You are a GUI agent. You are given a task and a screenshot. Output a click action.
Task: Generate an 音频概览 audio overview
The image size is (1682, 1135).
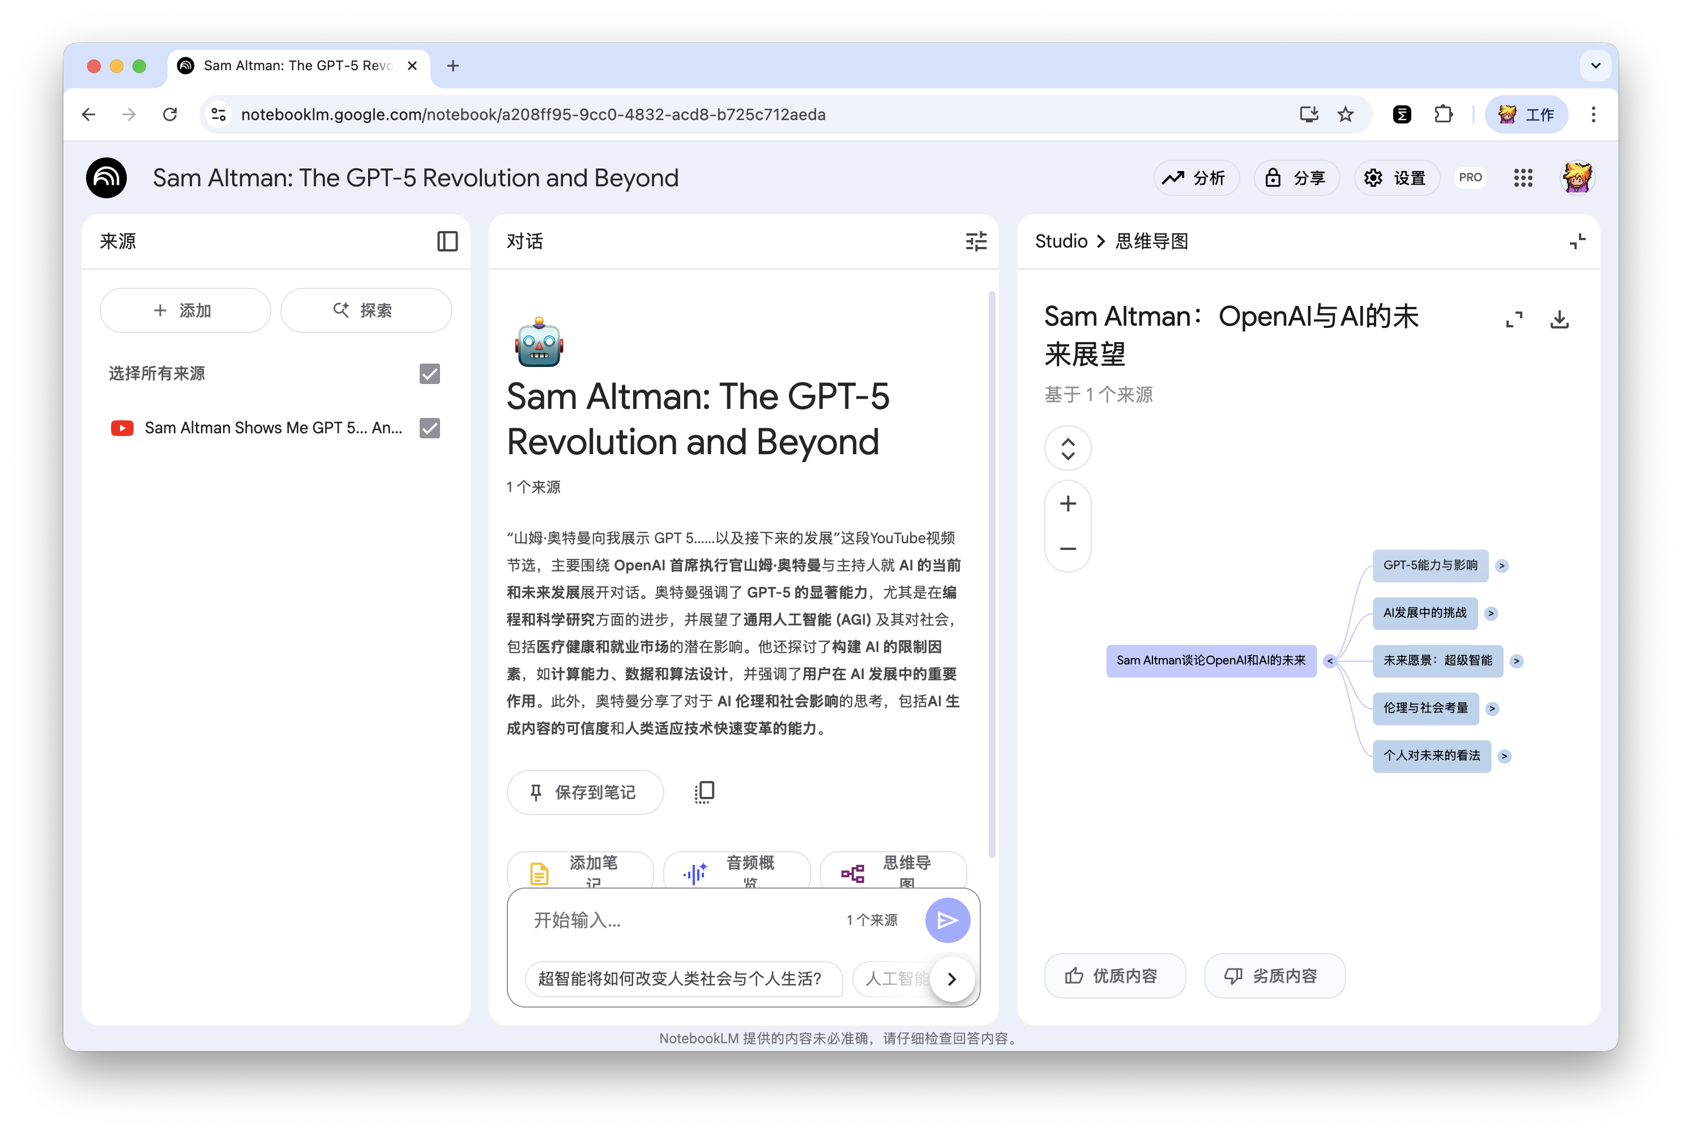tap(736, 871)
